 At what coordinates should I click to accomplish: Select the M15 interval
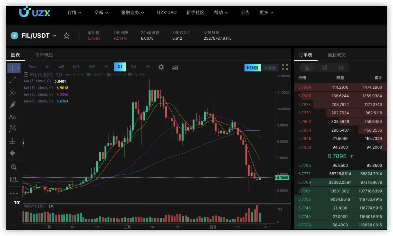[x=76, y=67]
